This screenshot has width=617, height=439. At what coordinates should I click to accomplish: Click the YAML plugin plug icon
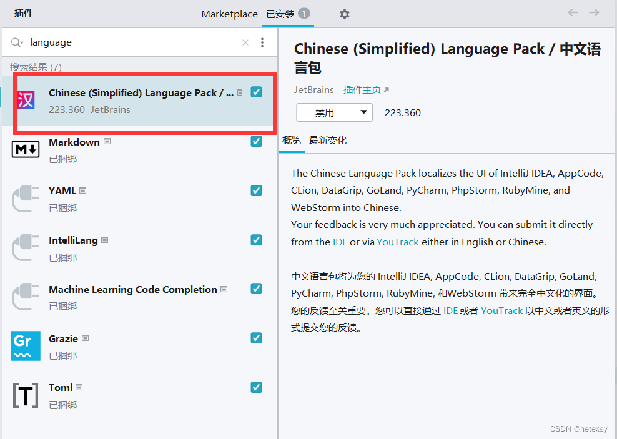[x=26, y=198]
